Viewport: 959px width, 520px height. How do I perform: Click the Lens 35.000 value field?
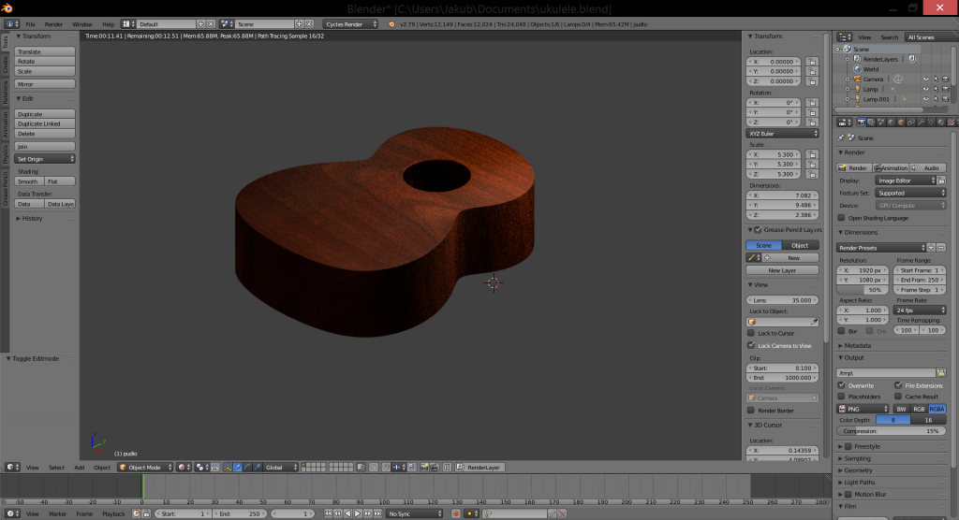pos(782,300)
